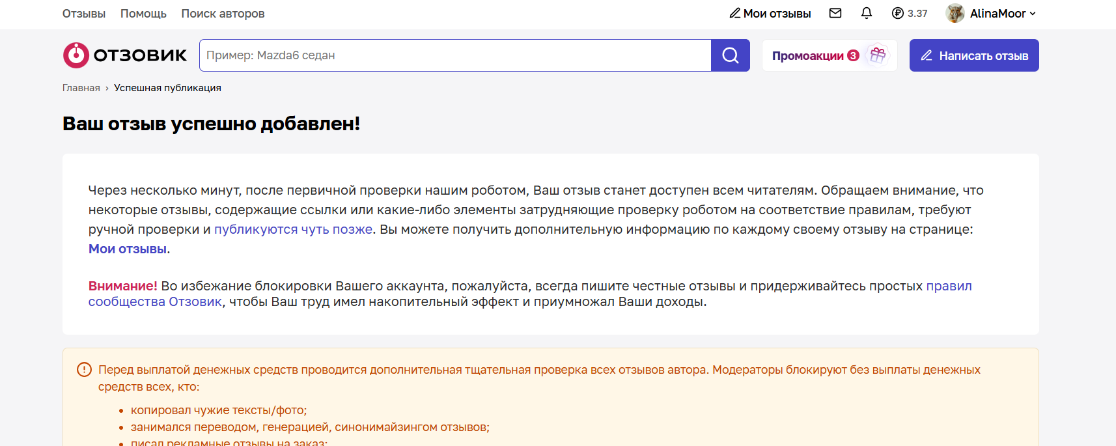Click the ruble balance 3.37

(910, 13)
